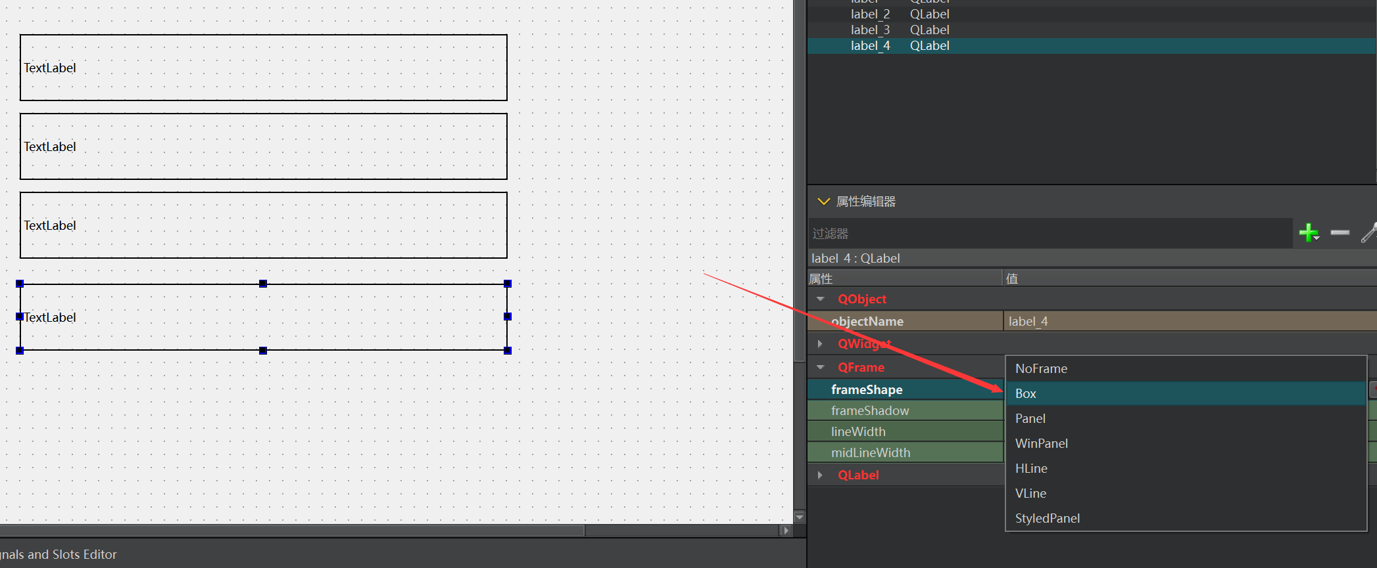1377x568 pixels.
Task: Select Box in the frameShape dropdown
Action: (1186, 393)
